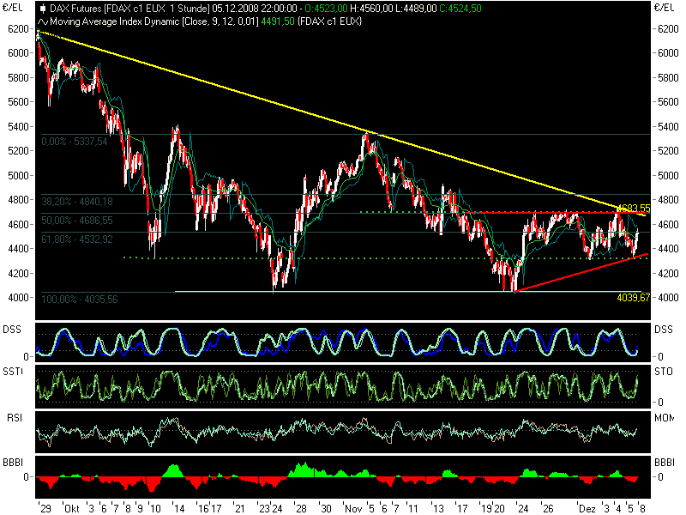This screenshot has height=515, width=686.
Task: Click the '14 date label on time axis
Action: (178, 508)
